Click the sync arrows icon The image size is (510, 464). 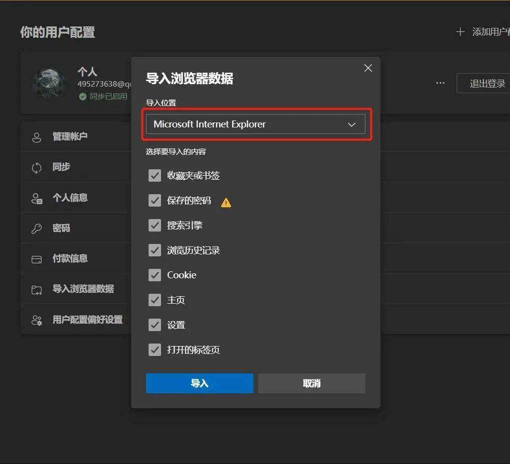[x=37, y=168]
